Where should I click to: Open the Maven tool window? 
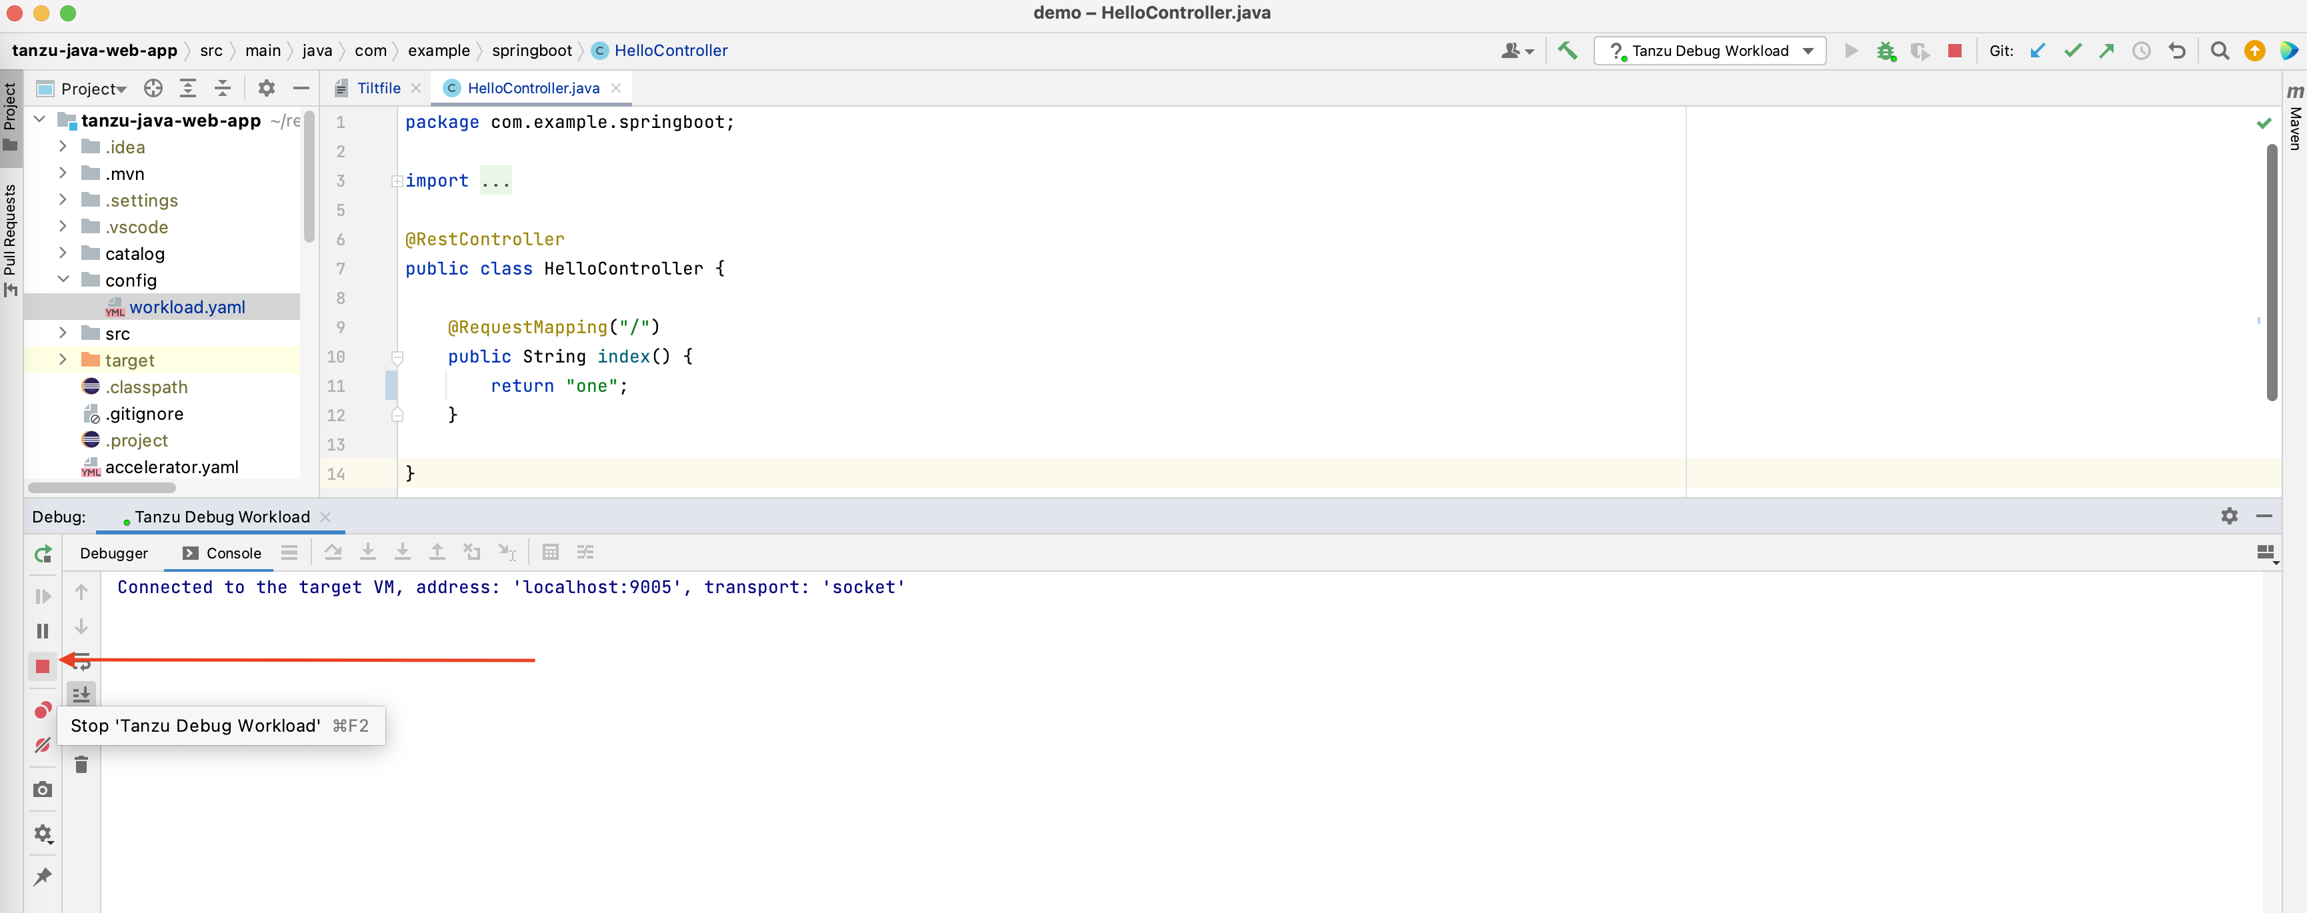2294,118
